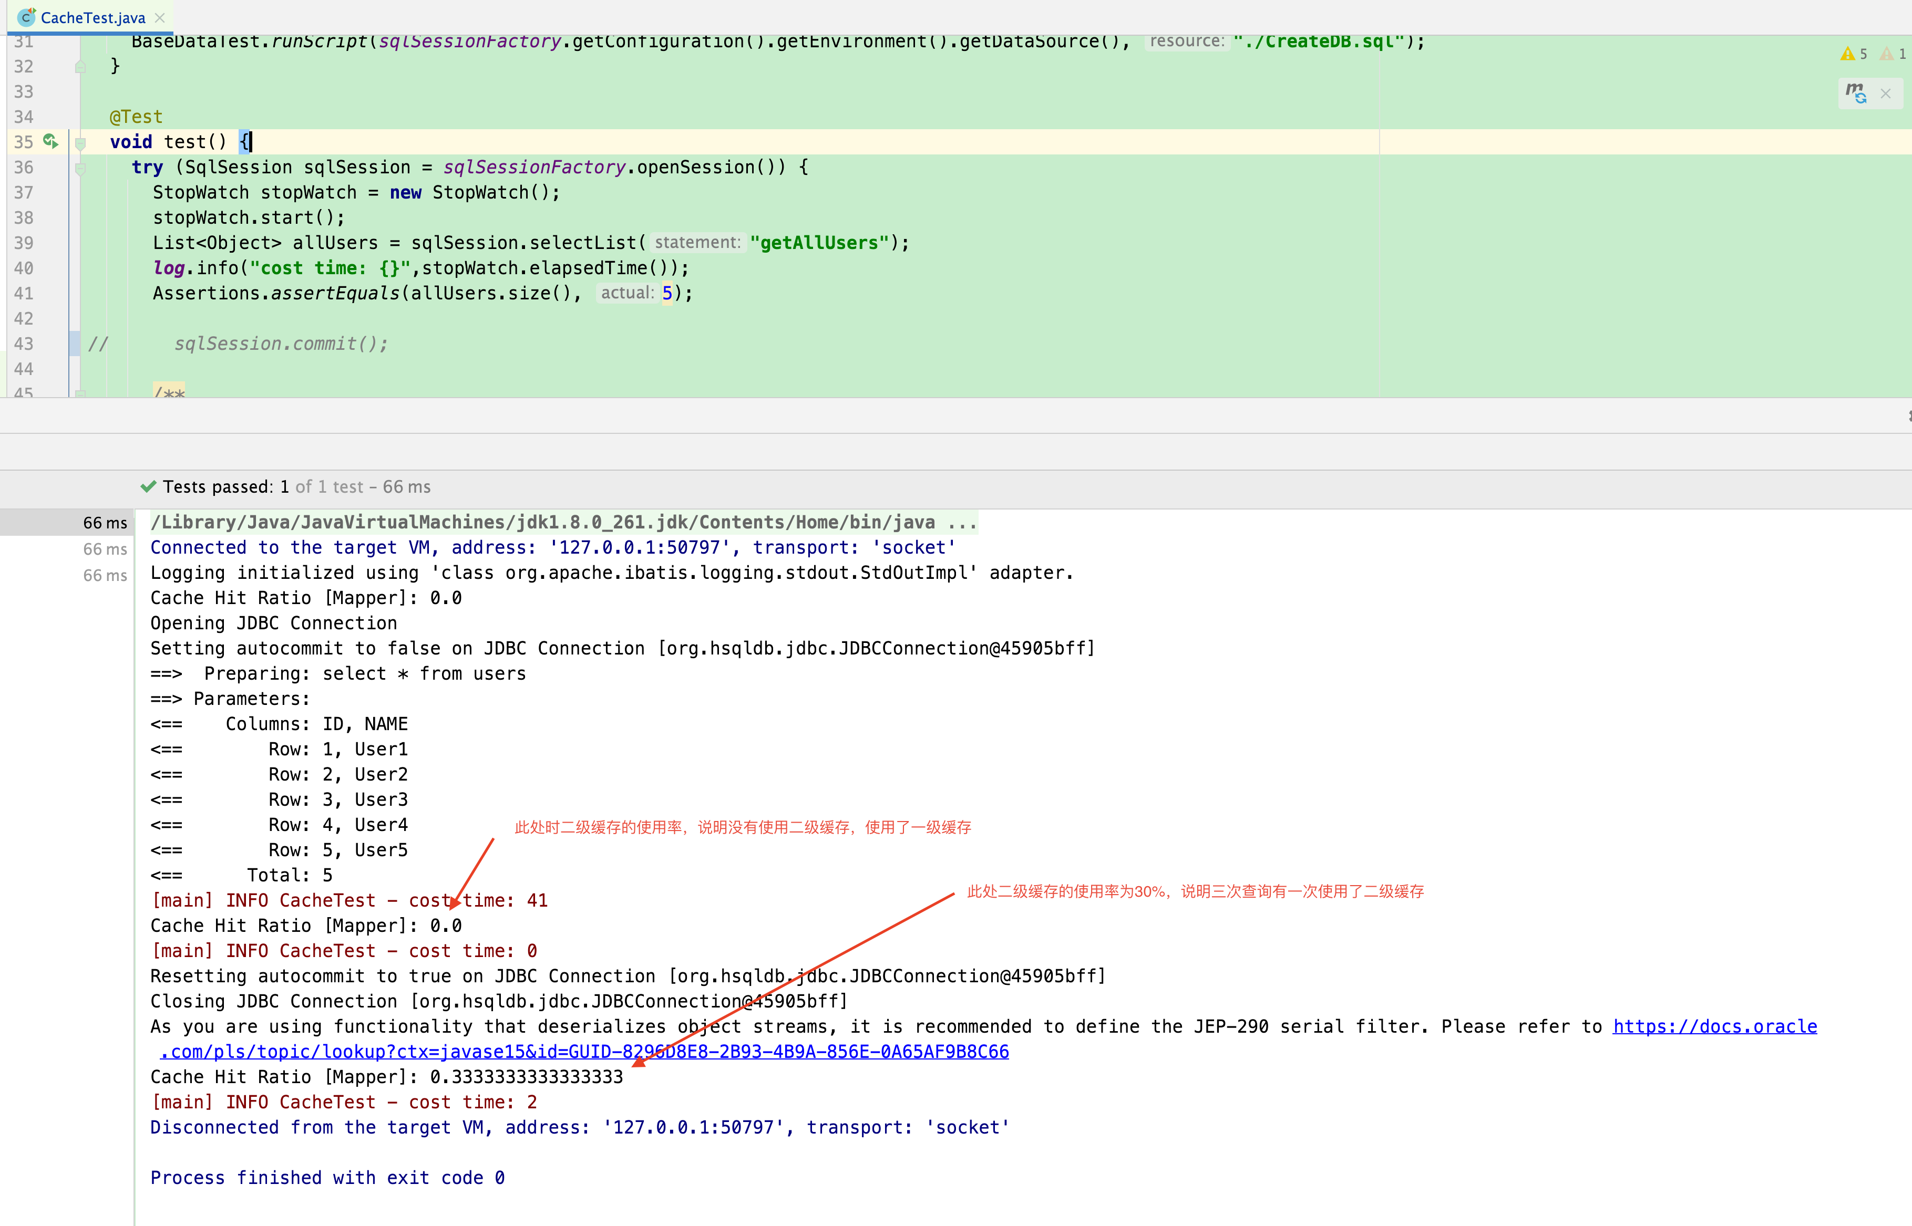Click the Run Test gutter icon
This screenshot has height=1226, width=1912.
pos(50,141)
